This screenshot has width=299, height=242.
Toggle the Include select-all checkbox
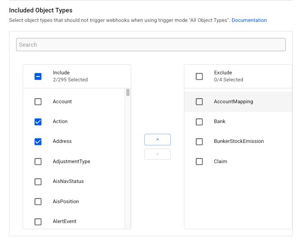38,76
